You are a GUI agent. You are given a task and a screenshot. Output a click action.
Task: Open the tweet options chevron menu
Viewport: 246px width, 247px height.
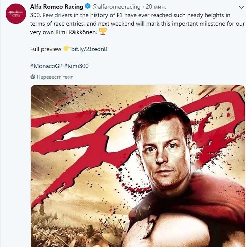pos(241,6)
